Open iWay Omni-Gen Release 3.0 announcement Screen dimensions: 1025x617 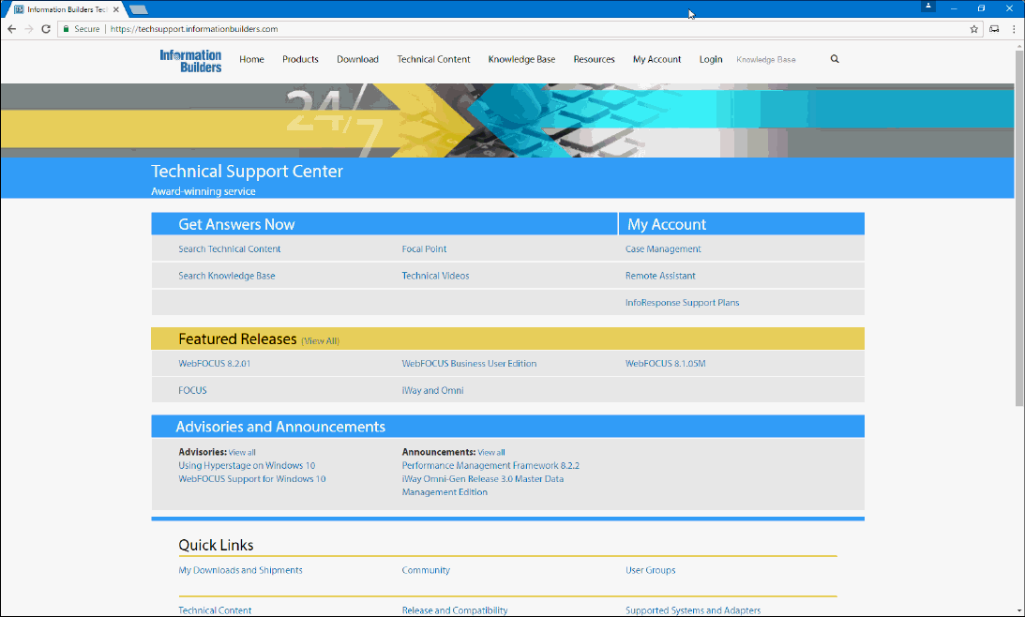click(482, 486)
